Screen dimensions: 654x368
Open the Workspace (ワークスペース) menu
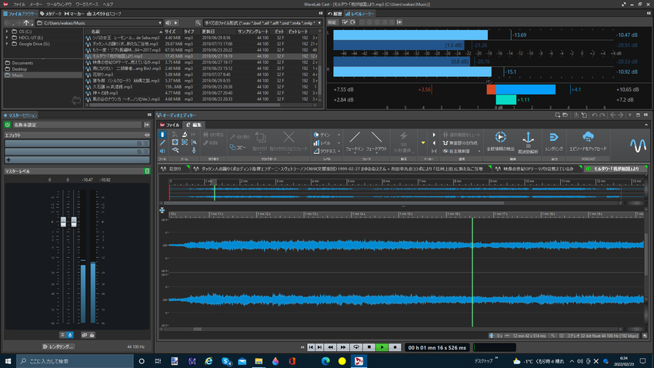(x=87, y=4)
